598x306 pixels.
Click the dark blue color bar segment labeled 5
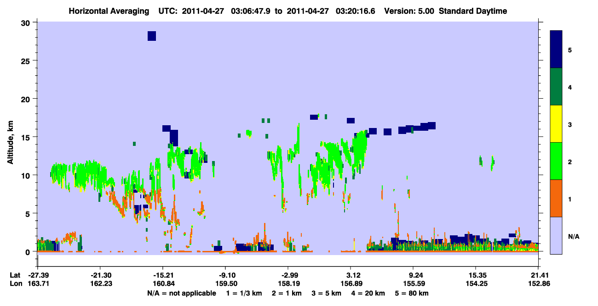pyautogui.click(x=556, y=50)
